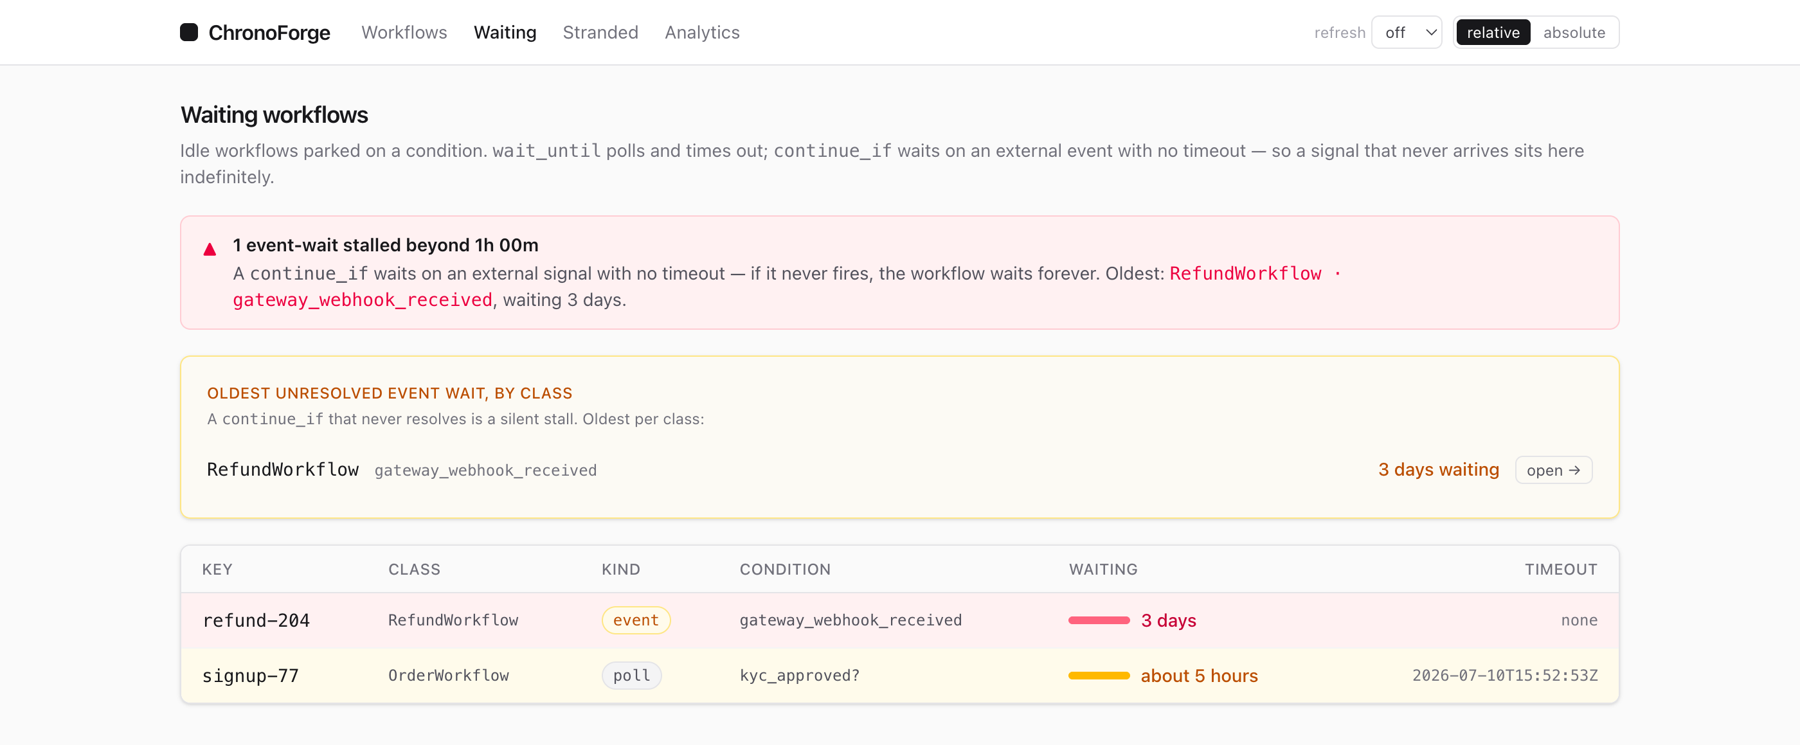Click gateway_webhook_received condition in table row

pos(851,620)
